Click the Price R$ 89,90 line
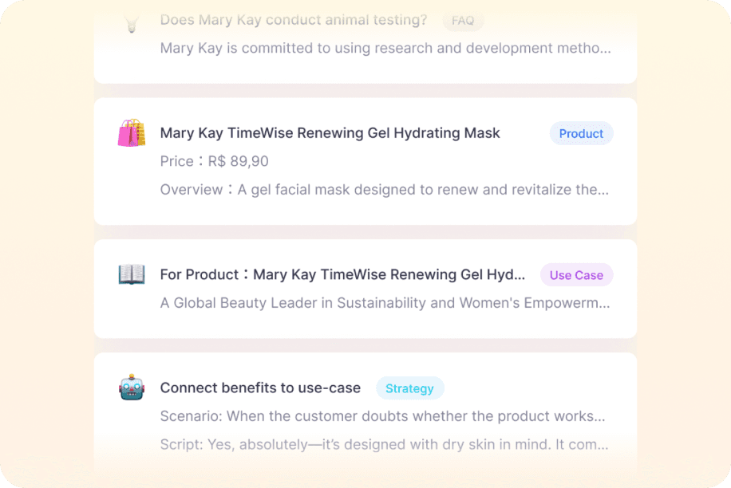 (215, 161)
